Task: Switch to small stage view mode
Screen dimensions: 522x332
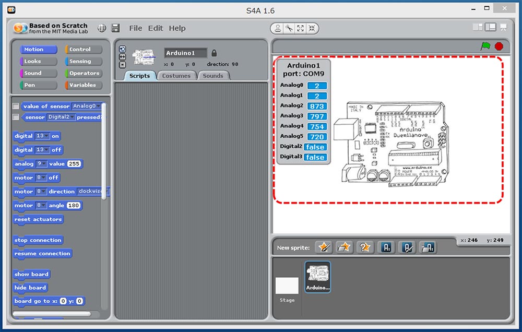Action: point(478,27)
